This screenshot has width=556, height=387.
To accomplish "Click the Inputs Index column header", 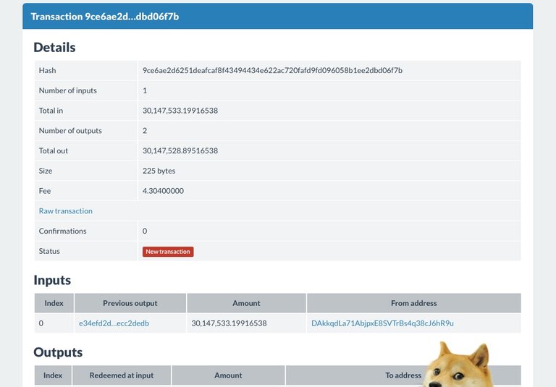I will [54, 303].
